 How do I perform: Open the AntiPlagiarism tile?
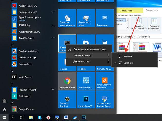pyautogui.click(x=86, y=81)
